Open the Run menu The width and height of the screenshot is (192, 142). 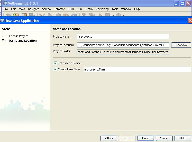[79, 9]
